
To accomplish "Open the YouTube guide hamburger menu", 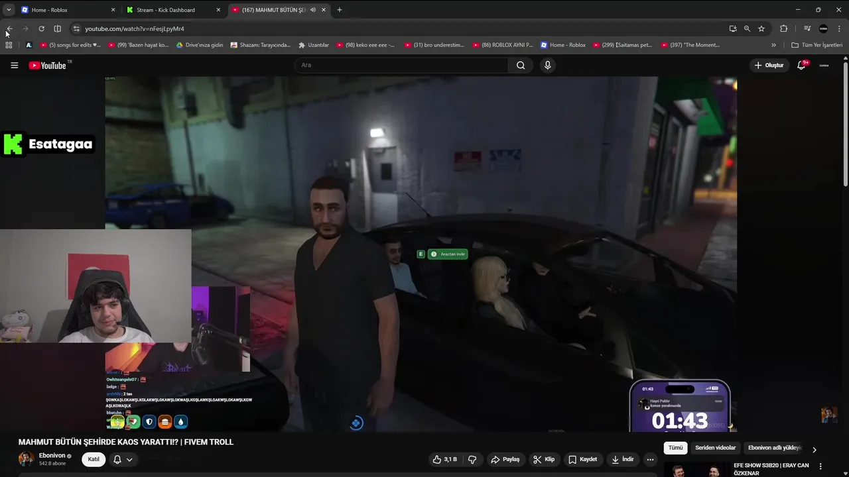I will pos(14,65).
